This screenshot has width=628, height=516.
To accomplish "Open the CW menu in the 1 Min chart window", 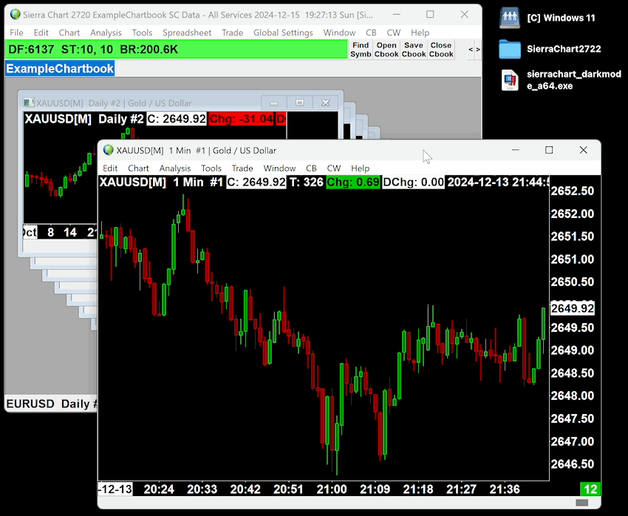I will 334,169.
